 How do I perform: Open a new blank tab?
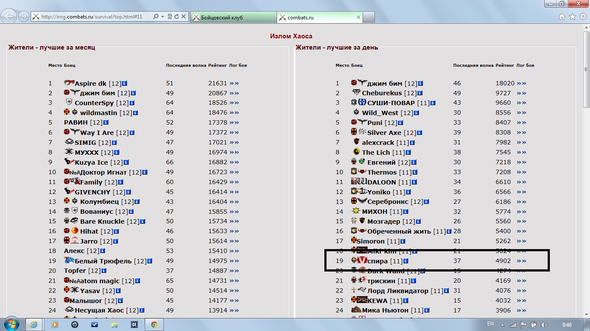[368, 17]
